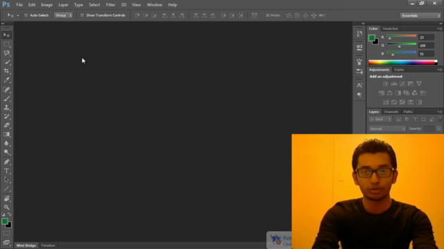
Task: Open the Kind filter dropdown
Action: (x=380, y=120)
